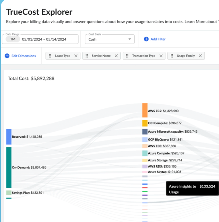The width and height of the screenshot is (219, 222).
Task: Click the 'OCI Compute: $596,677' label
Action: [165, 123]
